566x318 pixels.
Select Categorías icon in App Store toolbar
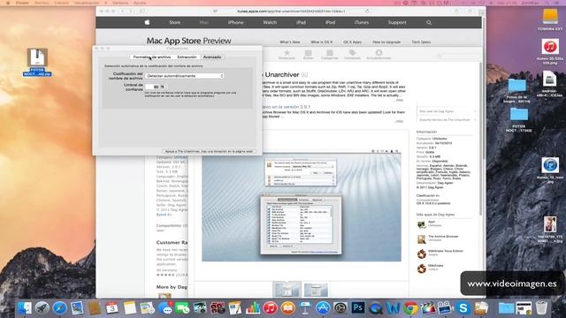point(330,55)
